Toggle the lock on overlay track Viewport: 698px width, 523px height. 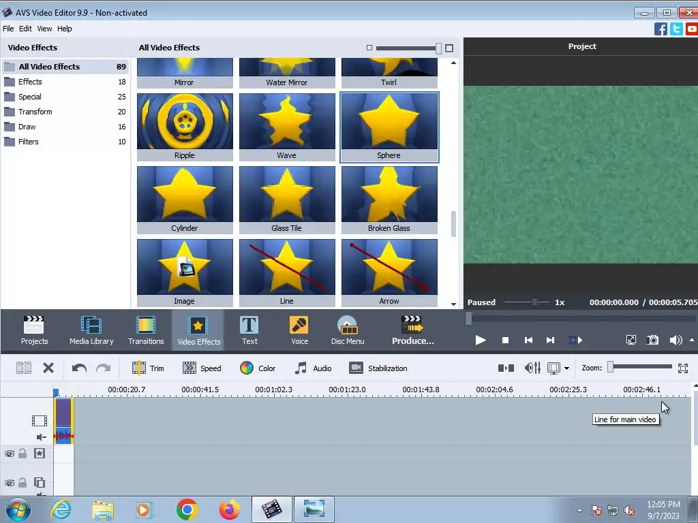(x=22, y=483)
